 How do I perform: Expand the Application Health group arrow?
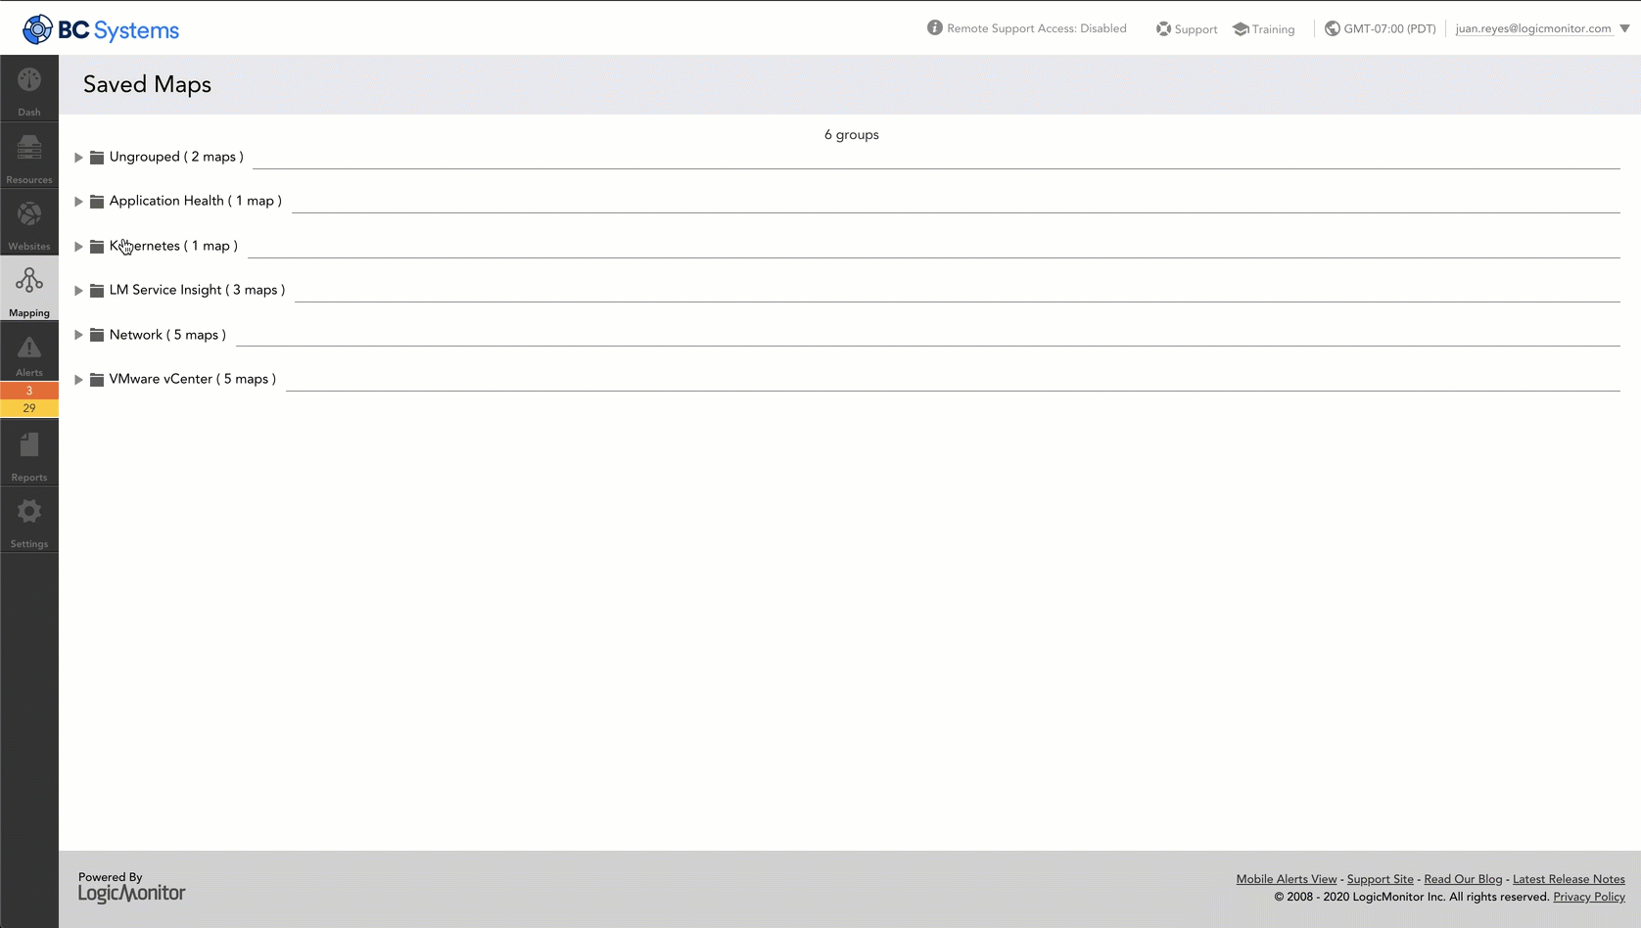[x=78, y=202]
